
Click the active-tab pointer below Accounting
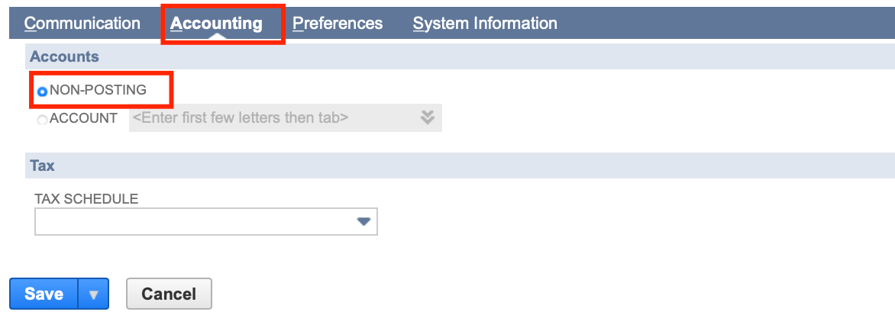point(216,37)
